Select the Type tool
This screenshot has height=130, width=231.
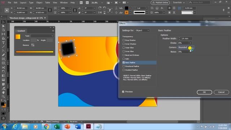point(3,43)
